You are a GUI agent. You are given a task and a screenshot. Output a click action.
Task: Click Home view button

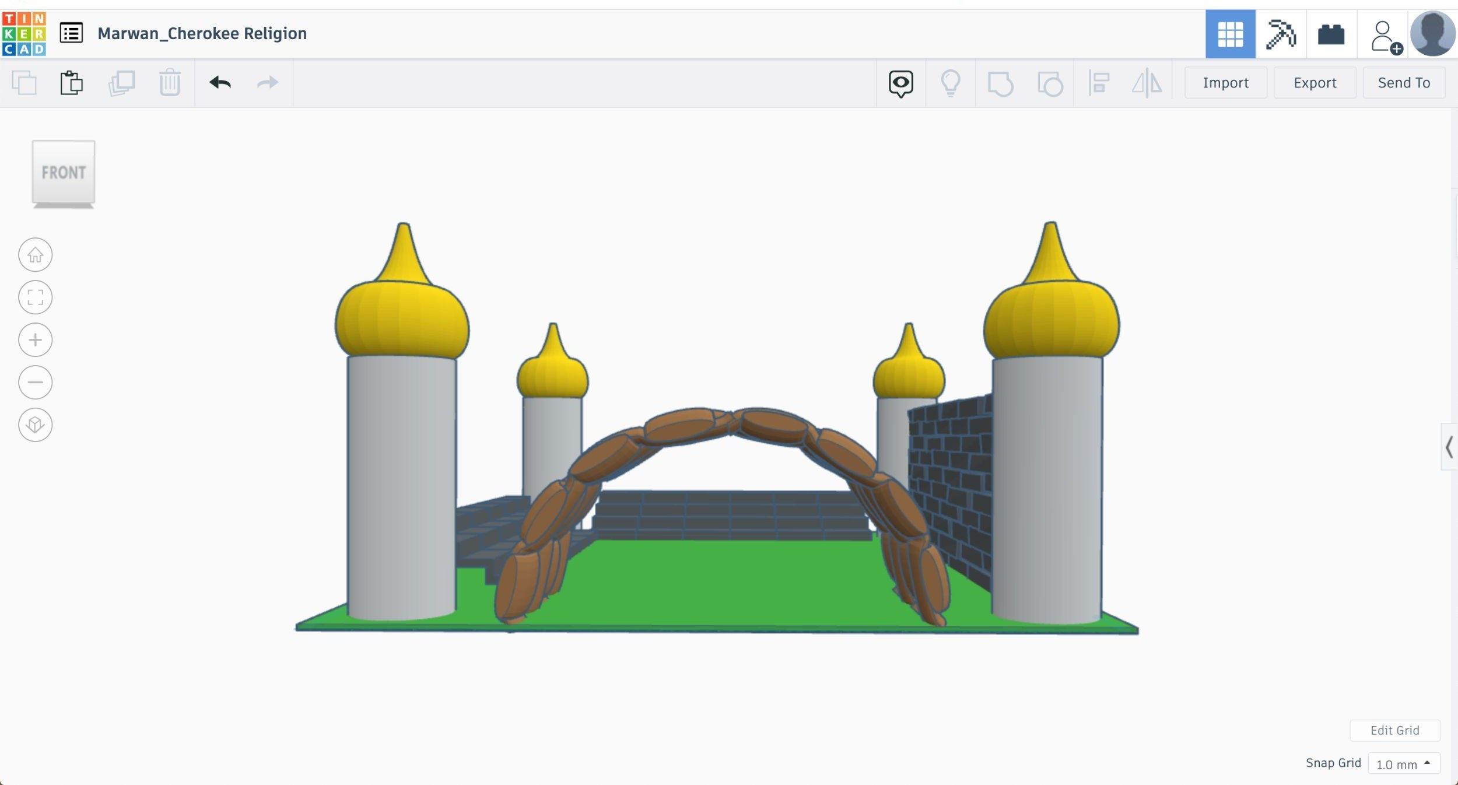[x=36, y=255]
